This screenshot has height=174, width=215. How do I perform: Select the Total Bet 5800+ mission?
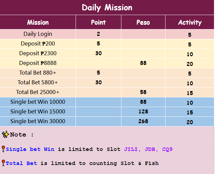38,83
